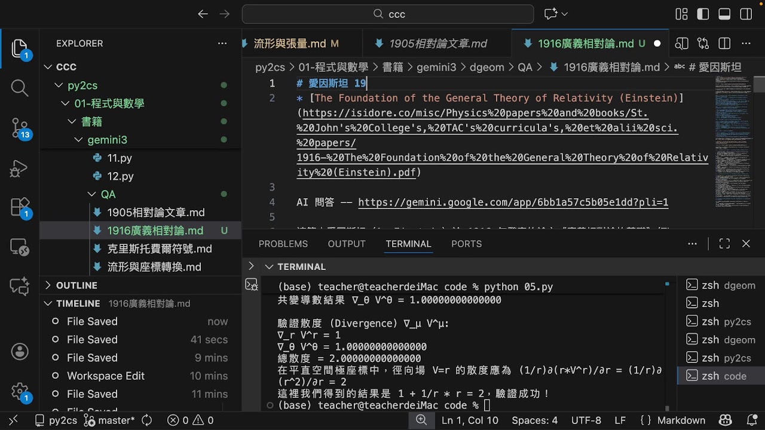This screenshot has width=765, height=430.
Task: Open the Search view in the activity bar
Action: 20,88
